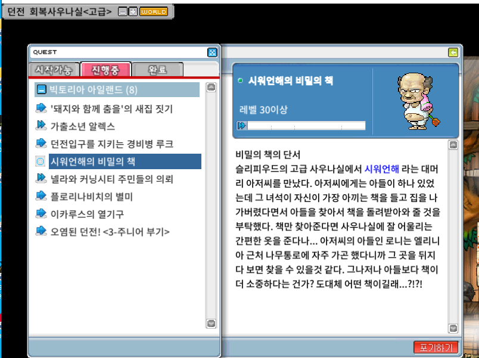Click arrow icon beside 넬라와 커닝시티 주민들의 의뢰
The width and height of the screenshot is (479, 358).
pos(41,178)
